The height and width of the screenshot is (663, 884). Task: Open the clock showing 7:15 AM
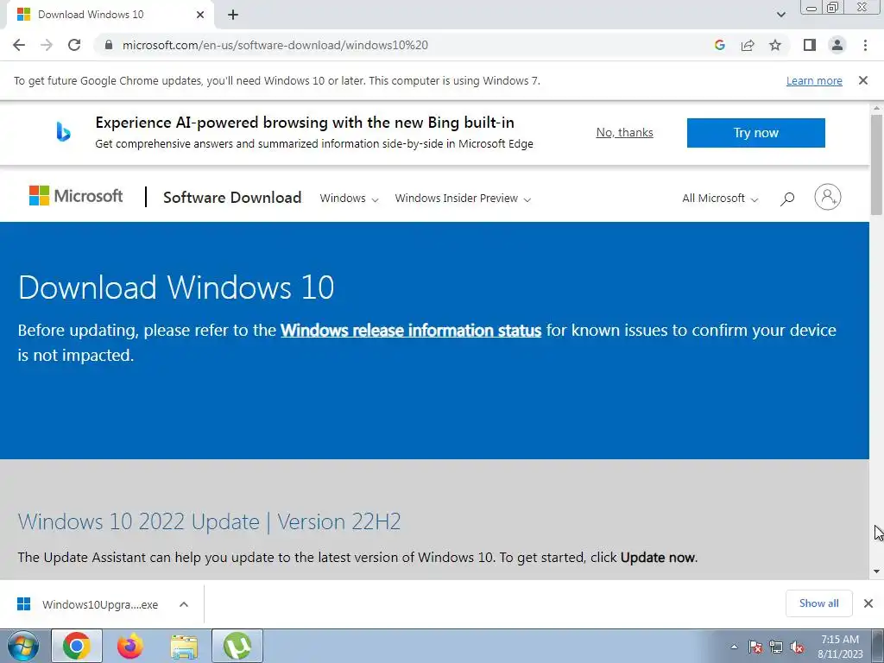(x=840, y=647)
